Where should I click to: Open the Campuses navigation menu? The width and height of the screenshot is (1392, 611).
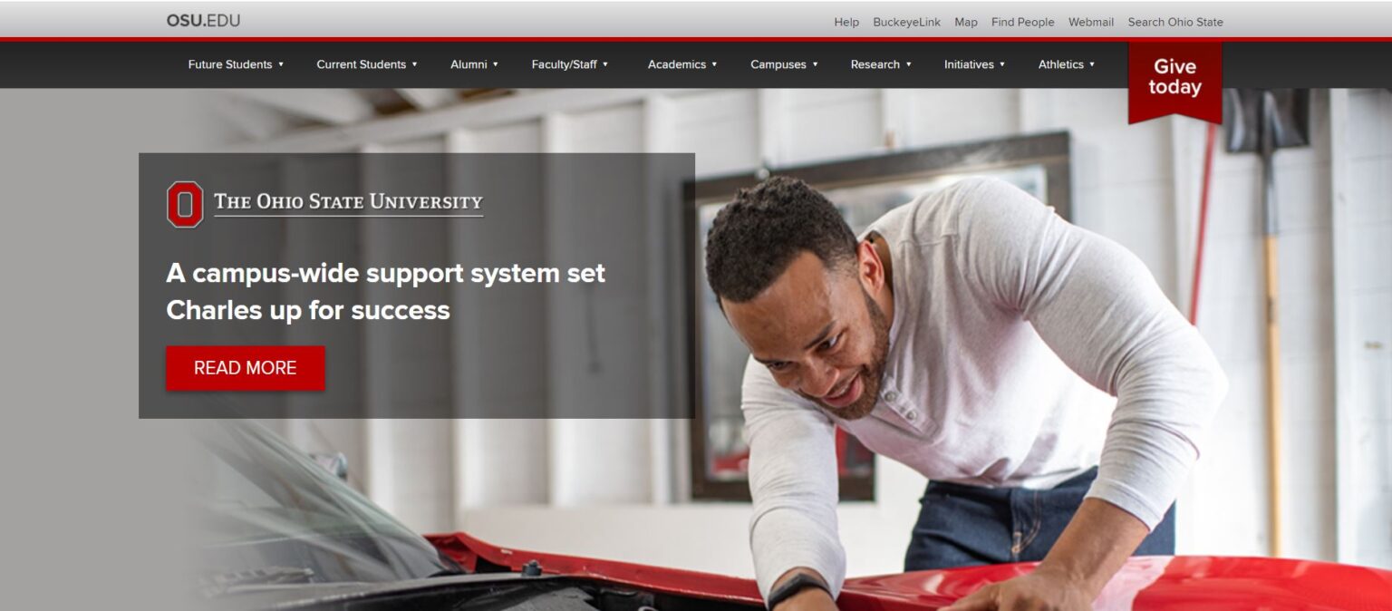784,64
